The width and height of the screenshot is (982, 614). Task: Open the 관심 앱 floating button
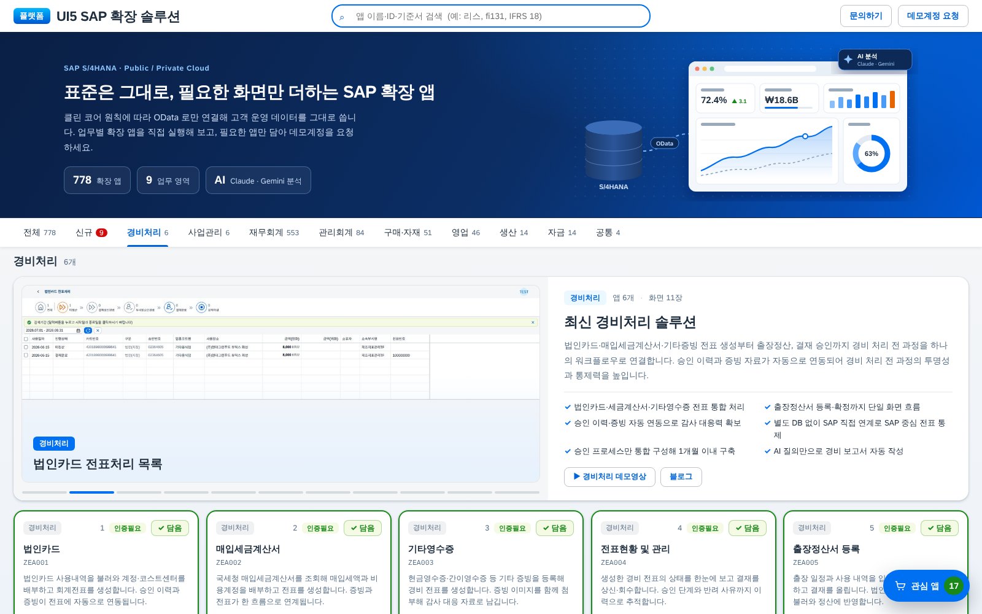click(926, 586)
